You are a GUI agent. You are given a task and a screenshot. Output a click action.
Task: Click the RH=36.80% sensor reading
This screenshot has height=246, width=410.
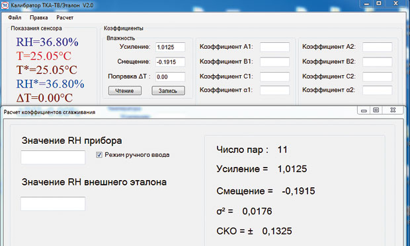pyautogui.click(x=48, y=42)
